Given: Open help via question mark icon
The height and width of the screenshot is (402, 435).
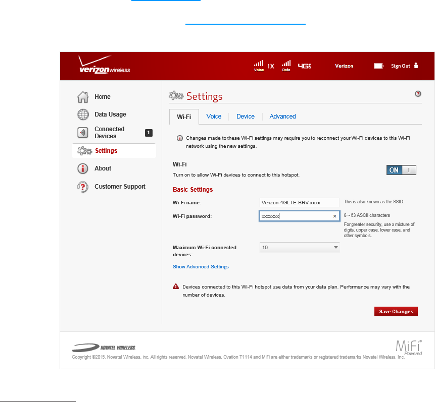Looking at the screenshot, I should click(x=418, y=94).
